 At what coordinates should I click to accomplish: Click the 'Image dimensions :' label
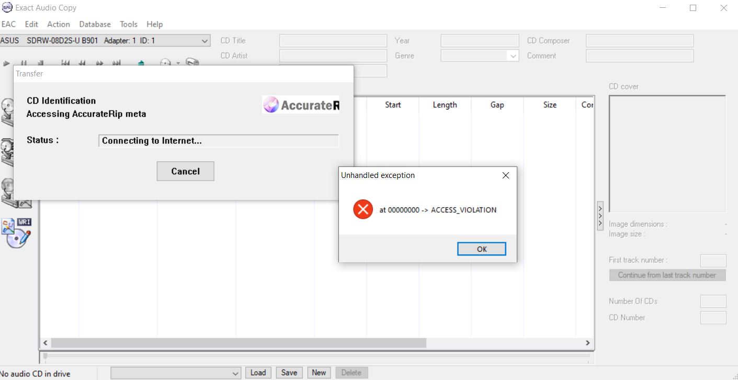(x=638, y=224)
